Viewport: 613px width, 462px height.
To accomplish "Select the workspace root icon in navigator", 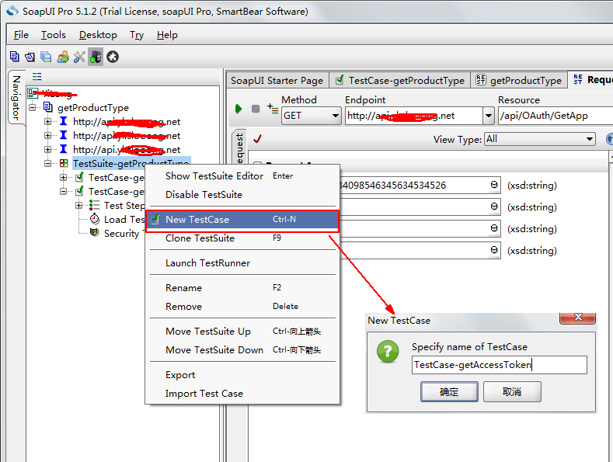I will [x=33, y=93].
